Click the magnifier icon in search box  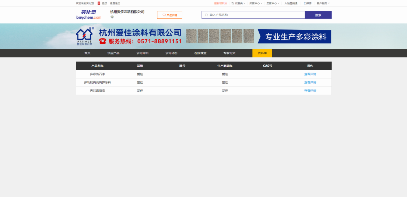pos(206,15)
